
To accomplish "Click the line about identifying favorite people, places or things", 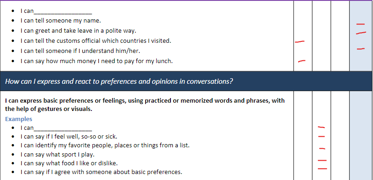I will (105, 145).
